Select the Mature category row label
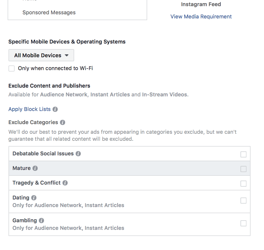264x250 pixels. tap(22, 168)
